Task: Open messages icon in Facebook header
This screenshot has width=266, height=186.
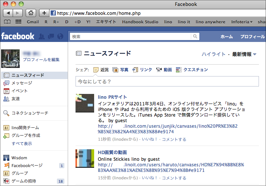Action: point(51,36)
